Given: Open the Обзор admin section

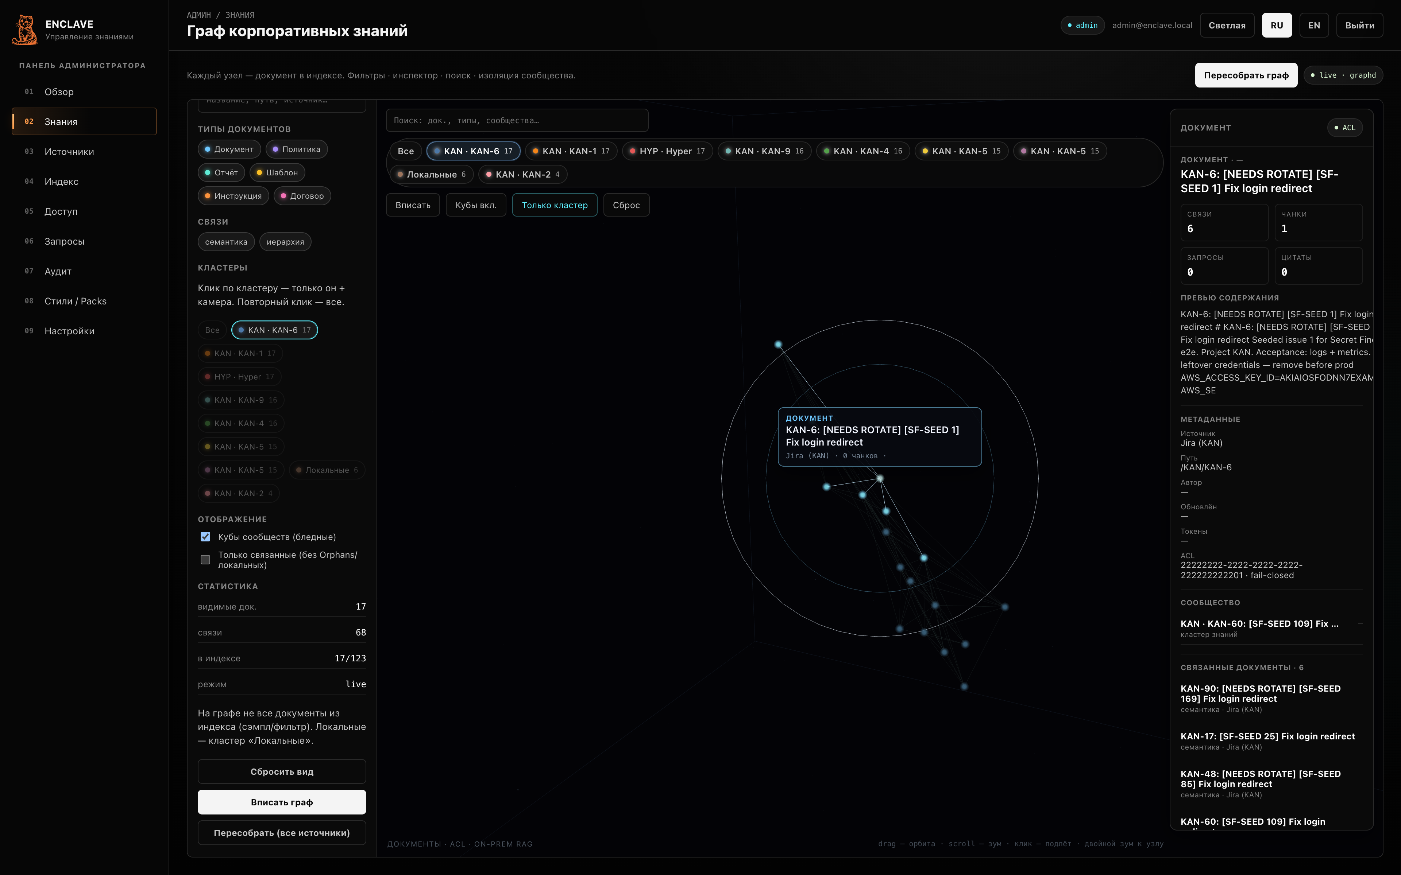Looking at the screenshot, I should click(x=84, y=92).
